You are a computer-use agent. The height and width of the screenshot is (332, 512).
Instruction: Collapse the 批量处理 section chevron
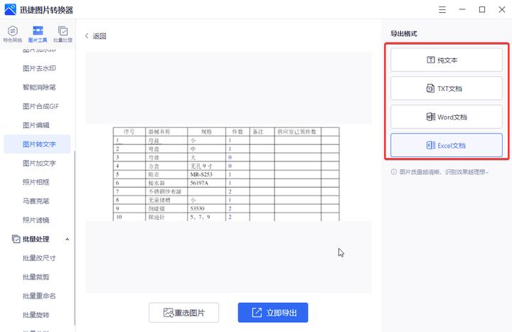(67, 239)
